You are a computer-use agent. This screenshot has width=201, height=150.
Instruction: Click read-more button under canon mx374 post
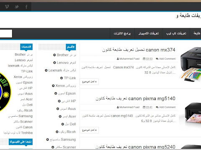point(89,82)
